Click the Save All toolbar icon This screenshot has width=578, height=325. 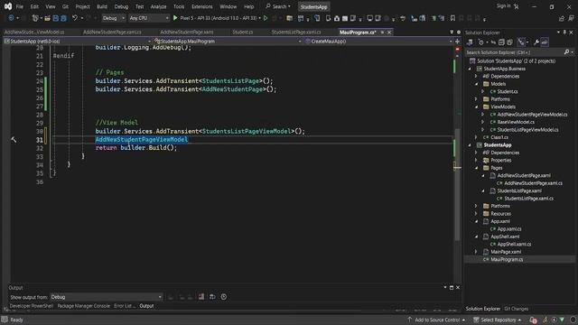[x=63, y=18]
